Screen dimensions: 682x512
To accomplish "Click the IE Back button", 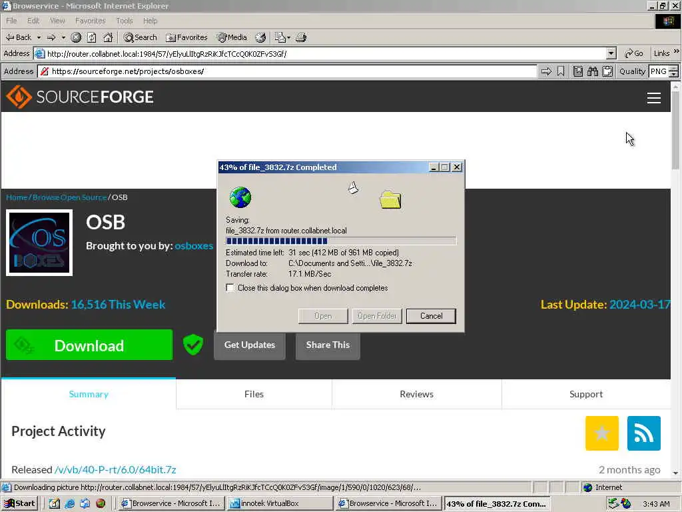I will click(19, 37).
